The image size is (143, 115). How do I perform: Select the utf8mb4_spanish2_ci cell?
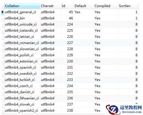tap(22, 110)
